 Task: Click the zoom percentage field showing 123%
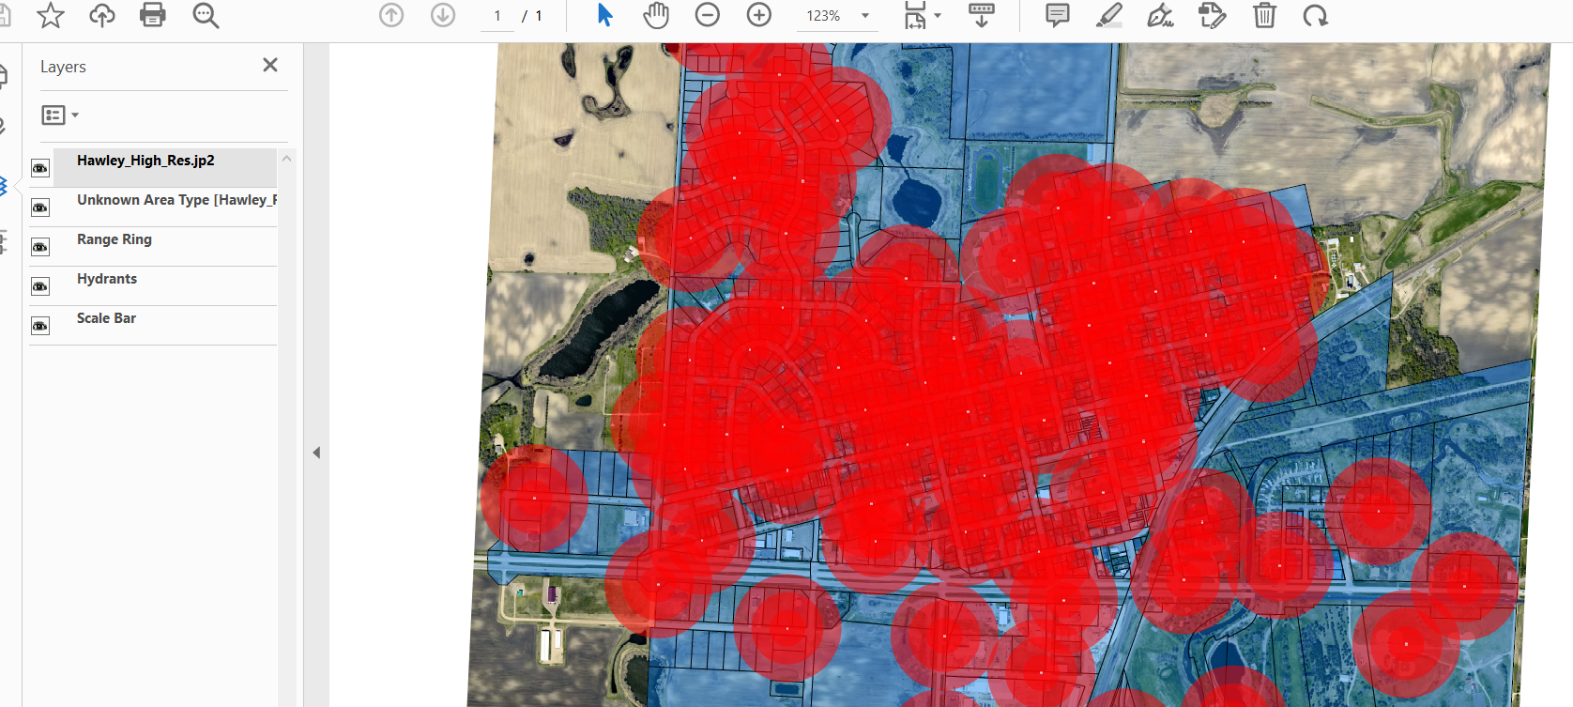click(x=823, y=16)
